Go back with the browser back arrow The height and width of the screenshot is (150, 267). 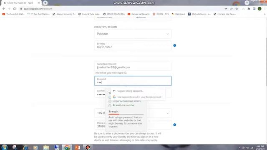pos(4,9)
